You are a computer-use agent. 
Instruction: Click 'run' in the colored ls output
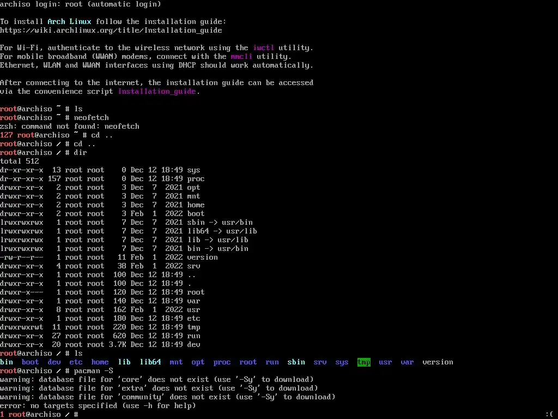point(272,362)
